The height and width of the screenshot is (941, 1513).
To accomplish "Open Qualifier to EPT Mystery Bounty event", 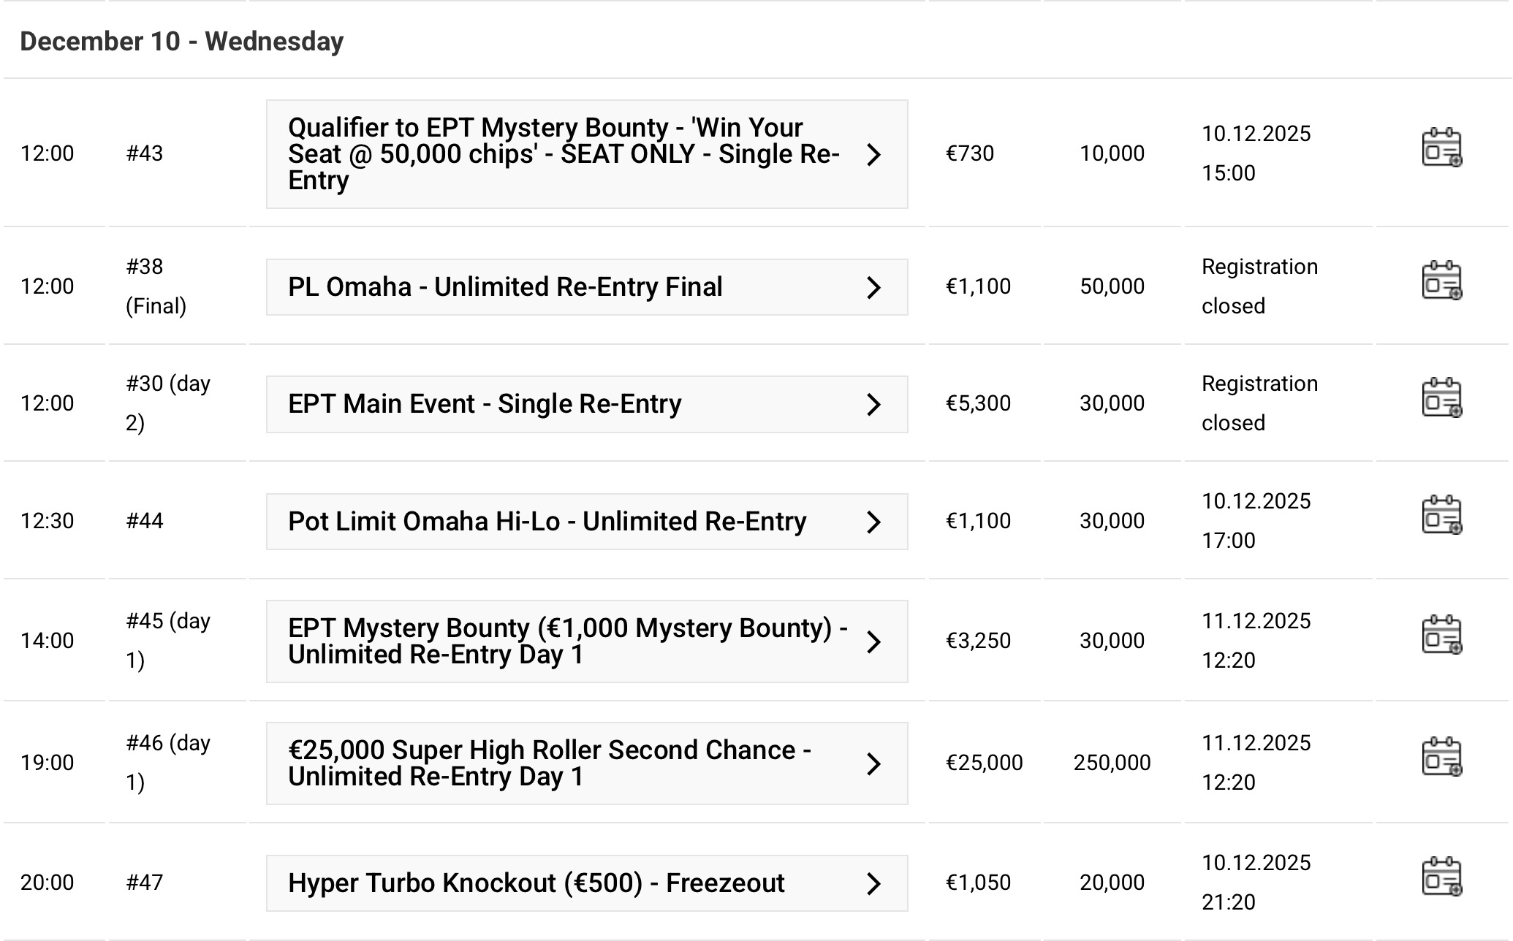I will coord(563,154).
